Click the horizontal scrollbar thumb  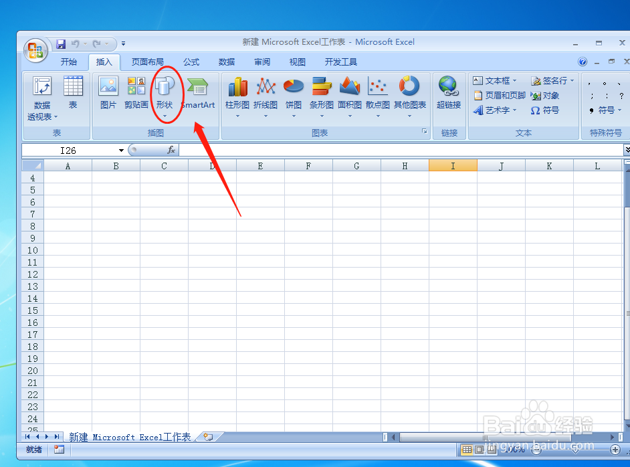[x=486, y=437]
